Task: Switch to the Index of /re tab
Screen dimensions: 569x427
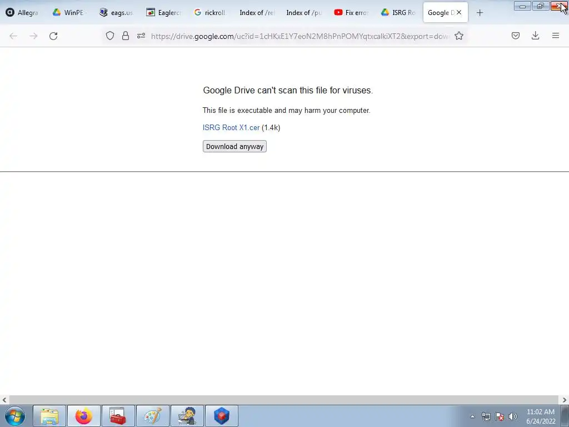Action: coord(257,12)
